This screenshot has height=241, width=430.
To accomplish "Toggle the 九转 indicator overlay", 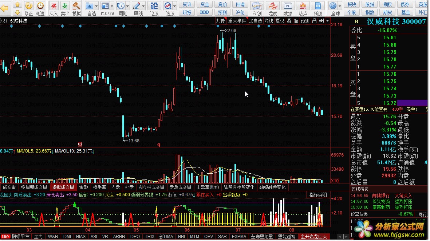I will (x=220, y=21).
